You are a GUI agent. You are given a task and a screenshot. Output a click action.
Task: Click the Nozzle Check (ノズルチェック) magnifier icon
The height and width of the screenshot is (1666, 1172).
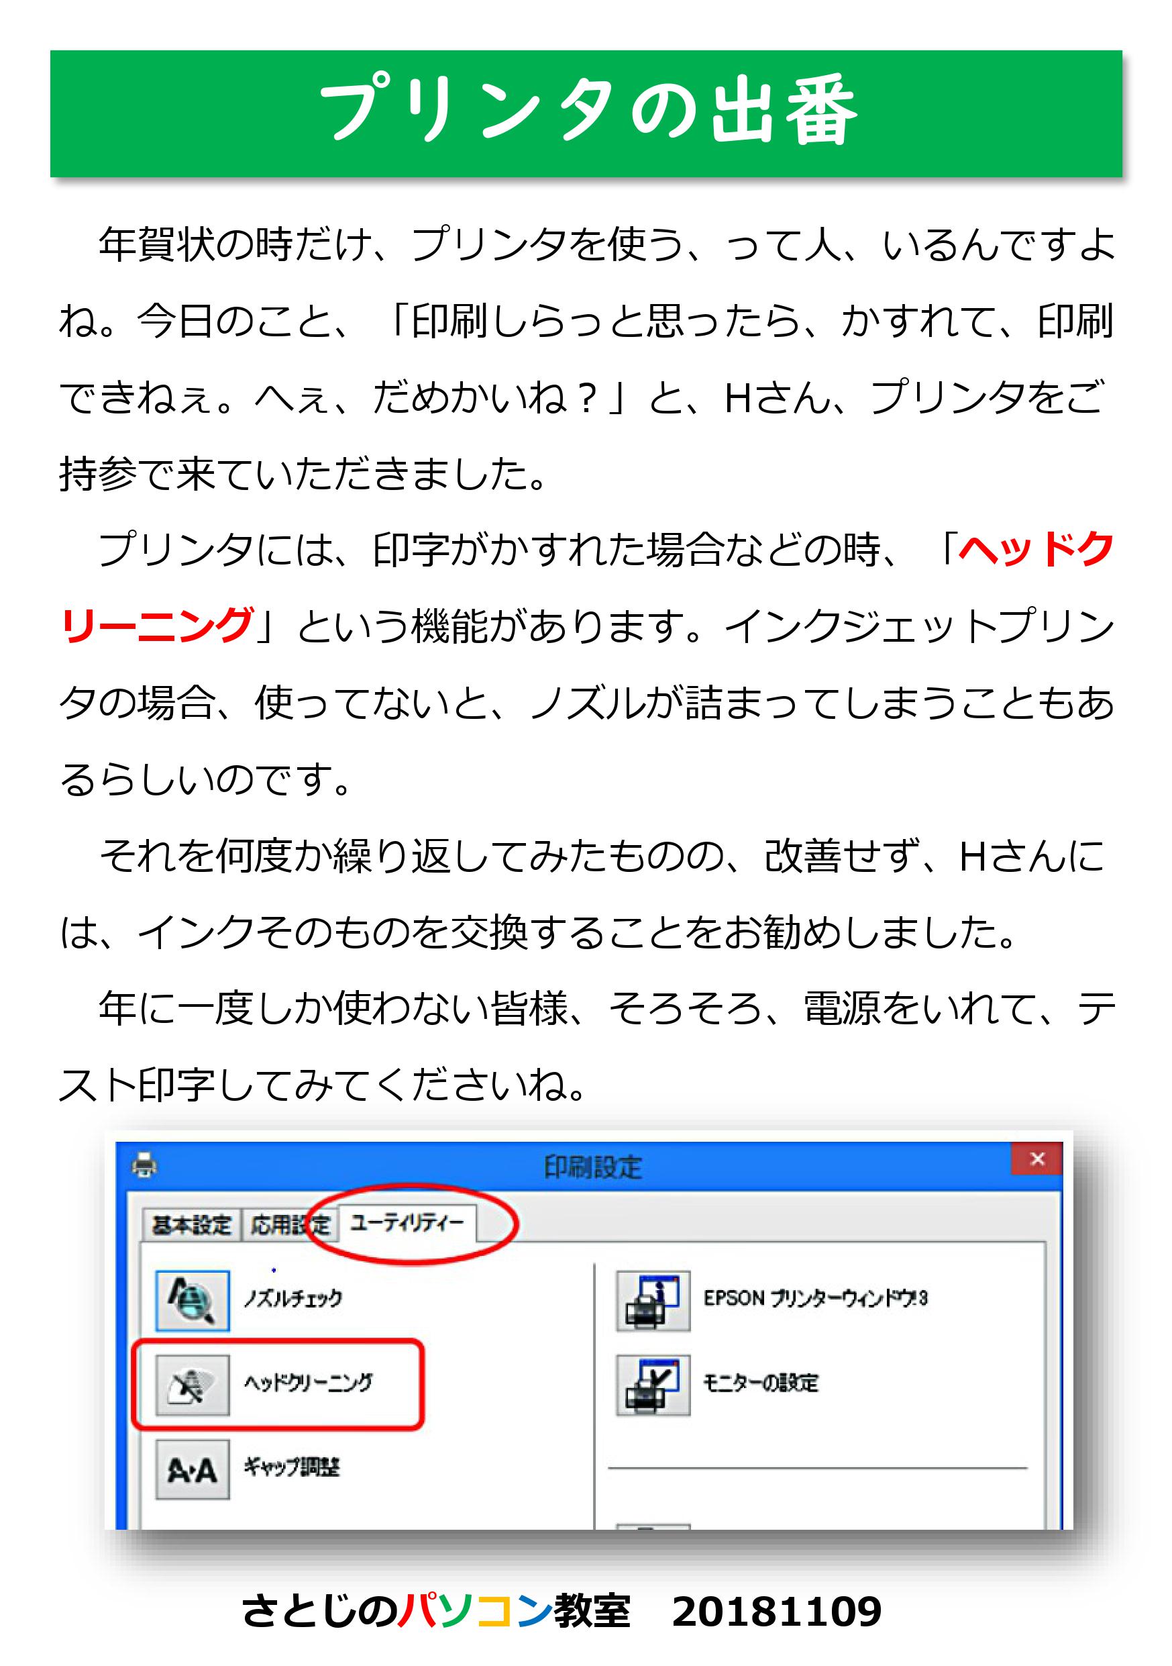(x=192, y=1300)
